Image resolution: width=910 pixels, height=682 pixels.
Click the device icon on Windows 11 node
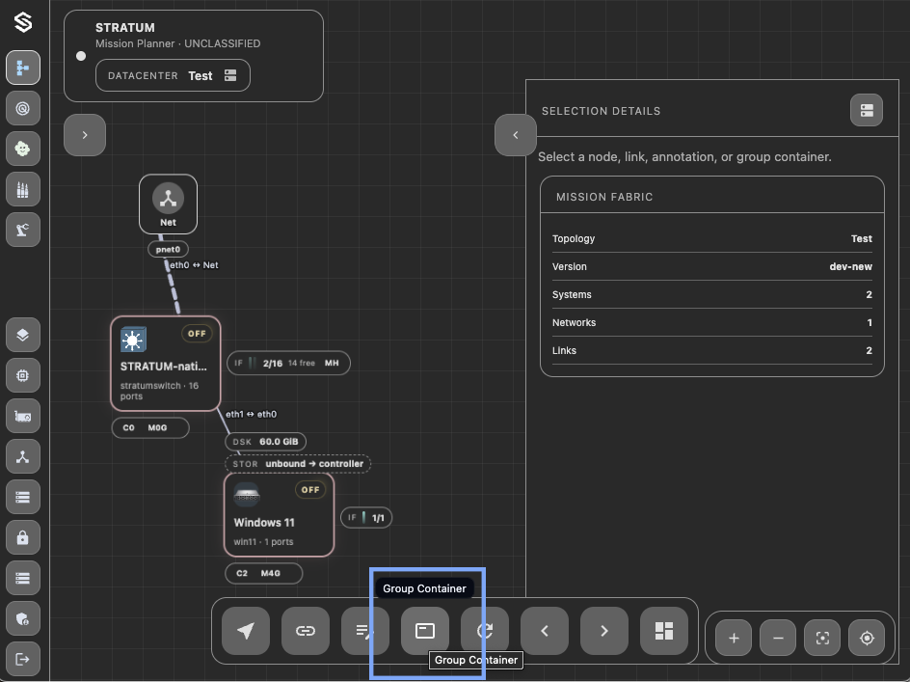pyautogui.click(x=247, y=495)
